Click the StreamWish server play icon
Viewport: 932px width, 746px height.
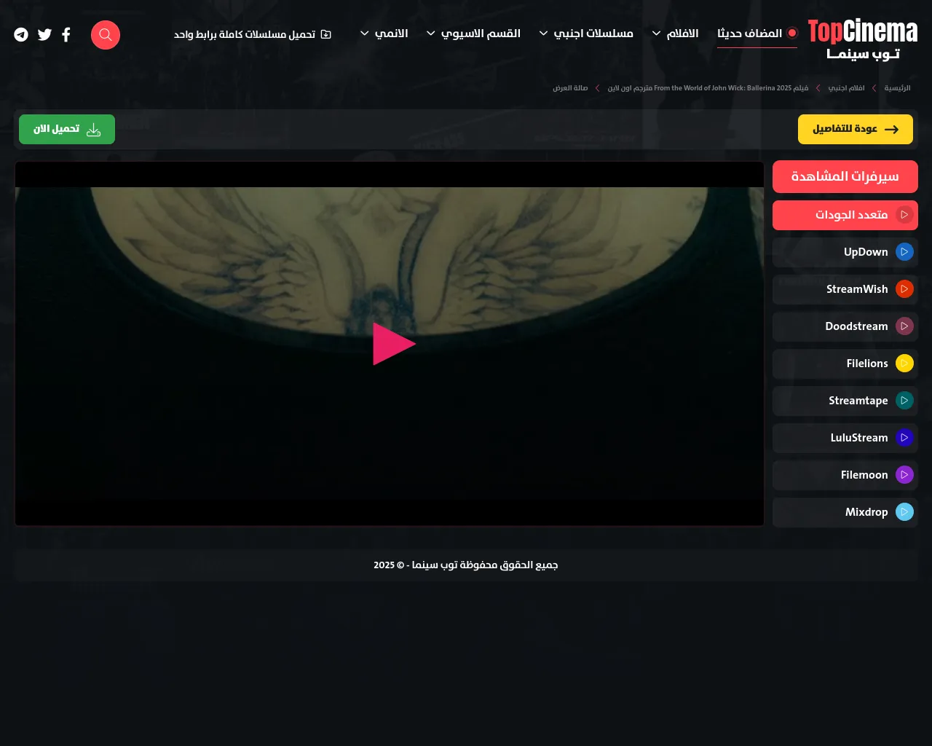[904, 289]
